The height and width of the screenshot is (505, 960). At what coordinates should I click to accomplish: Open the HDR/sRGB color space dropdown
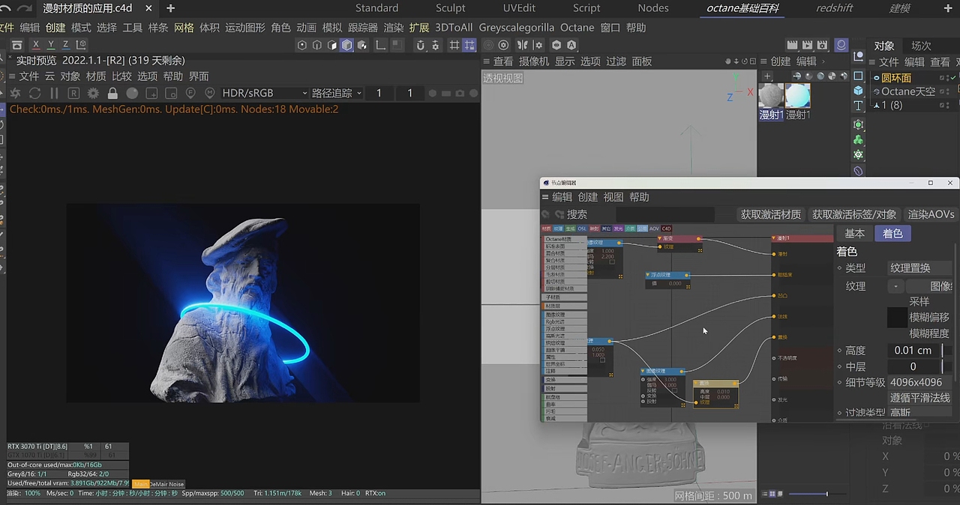click(x=265, y=93)
